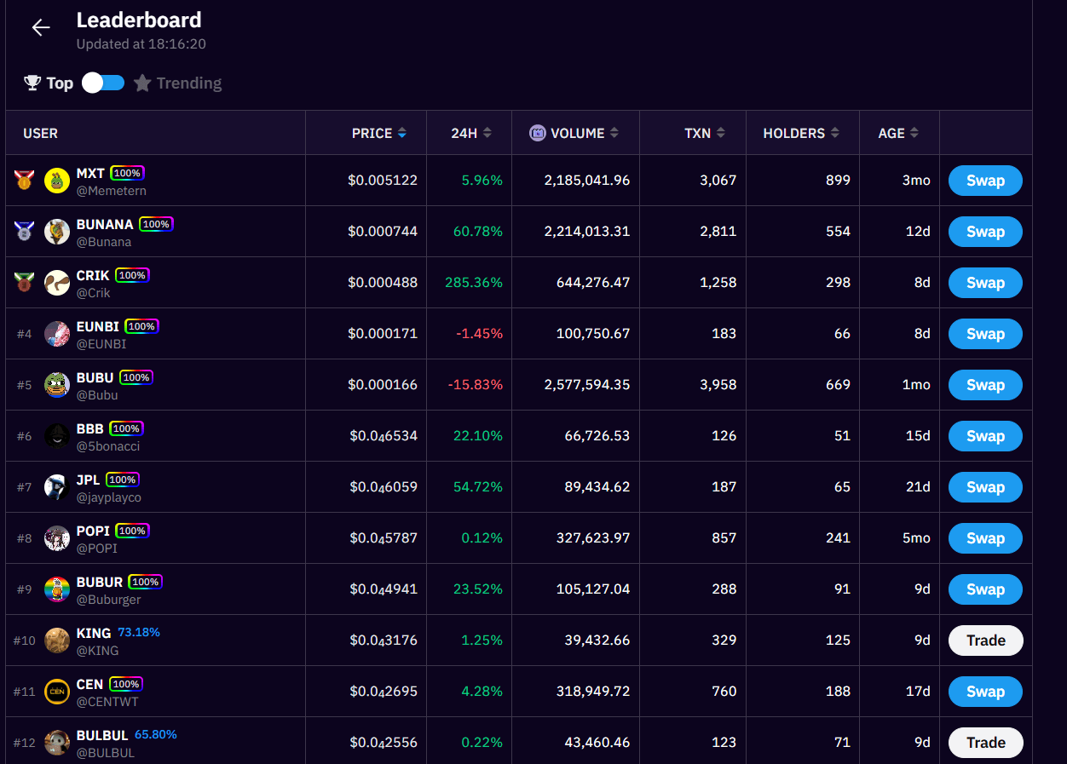Sort by VOLUME column header
The width and height of the screenshot is (1067, 764).
[577, 133]
